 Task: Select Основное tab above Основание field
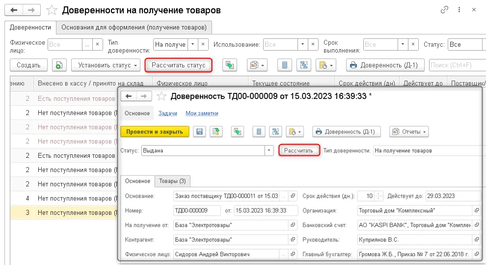pyautogui.click(x=137, y=181)
